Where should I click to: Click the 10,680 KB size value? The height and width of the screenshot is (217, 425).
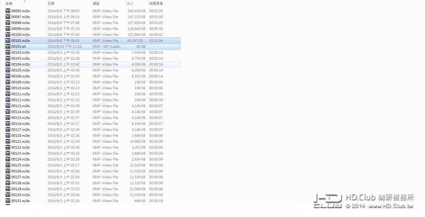click(x=138, y=142)
